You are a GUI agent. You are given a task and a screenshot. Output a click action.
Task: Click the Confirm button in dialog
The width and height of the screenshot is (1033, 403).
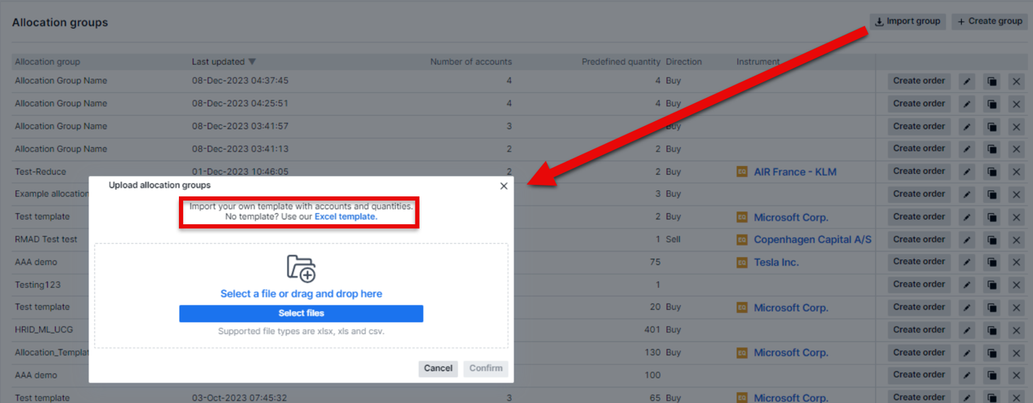486,368
